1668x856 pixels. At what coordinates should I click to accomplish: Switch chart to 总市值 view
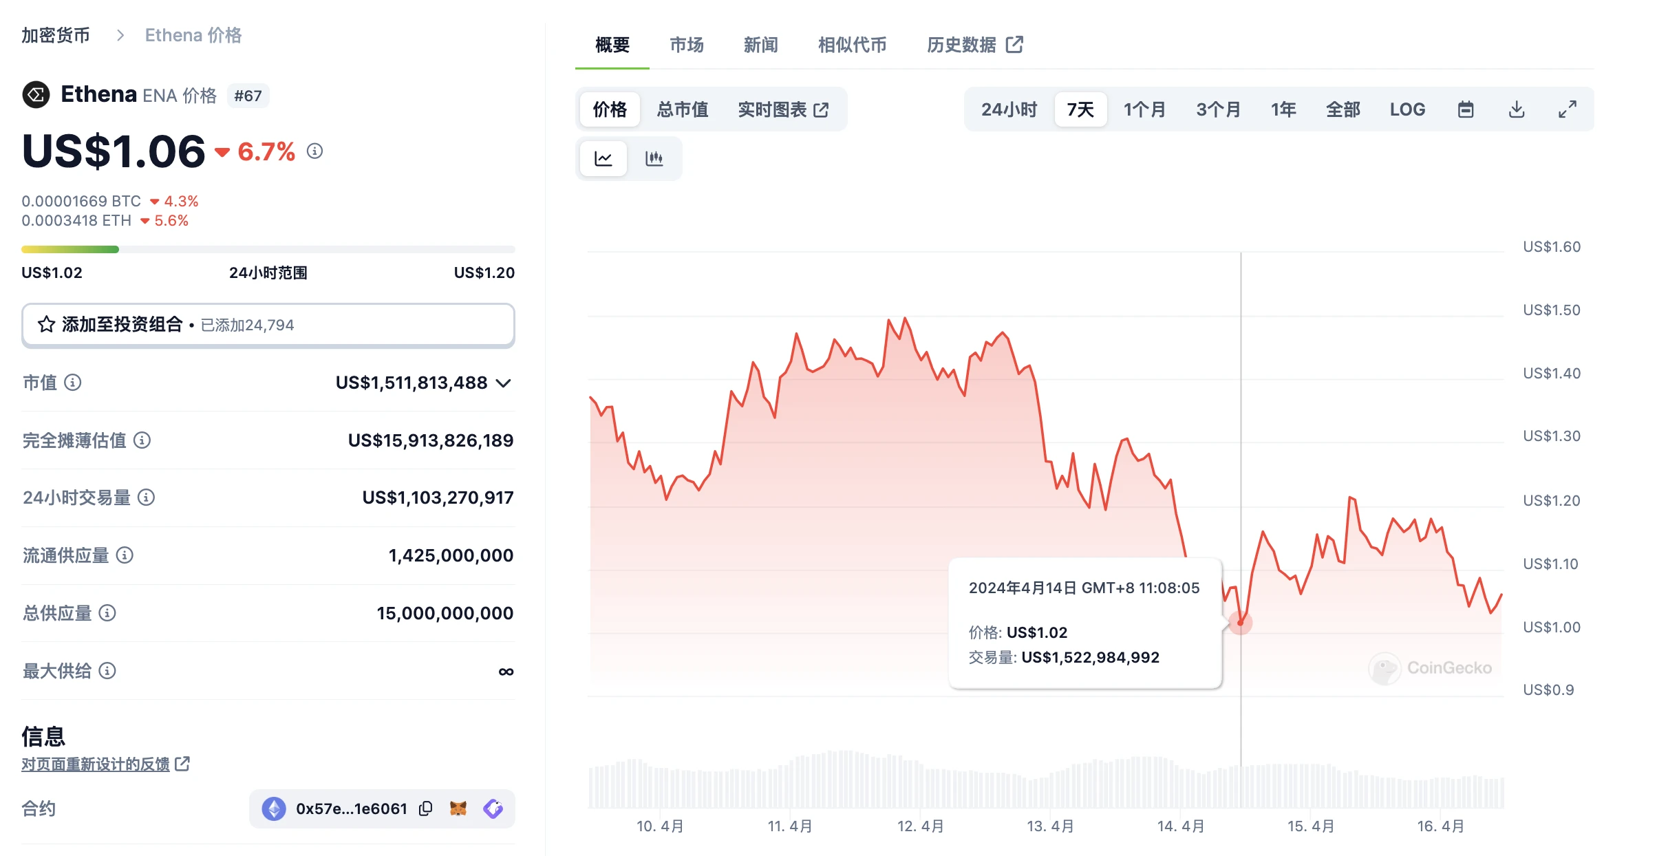[x=682, y=109]
